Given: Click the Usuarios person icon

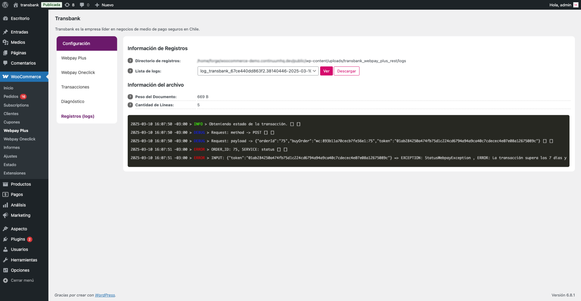Looking at the screenshot, I should click(x=5, y=250).
